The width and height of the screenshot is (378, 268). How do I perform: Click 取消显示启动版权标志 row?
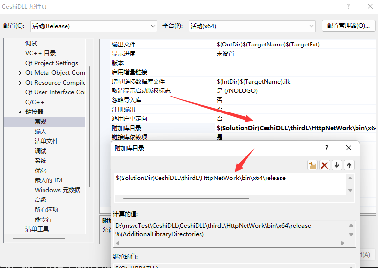point(243,90)
